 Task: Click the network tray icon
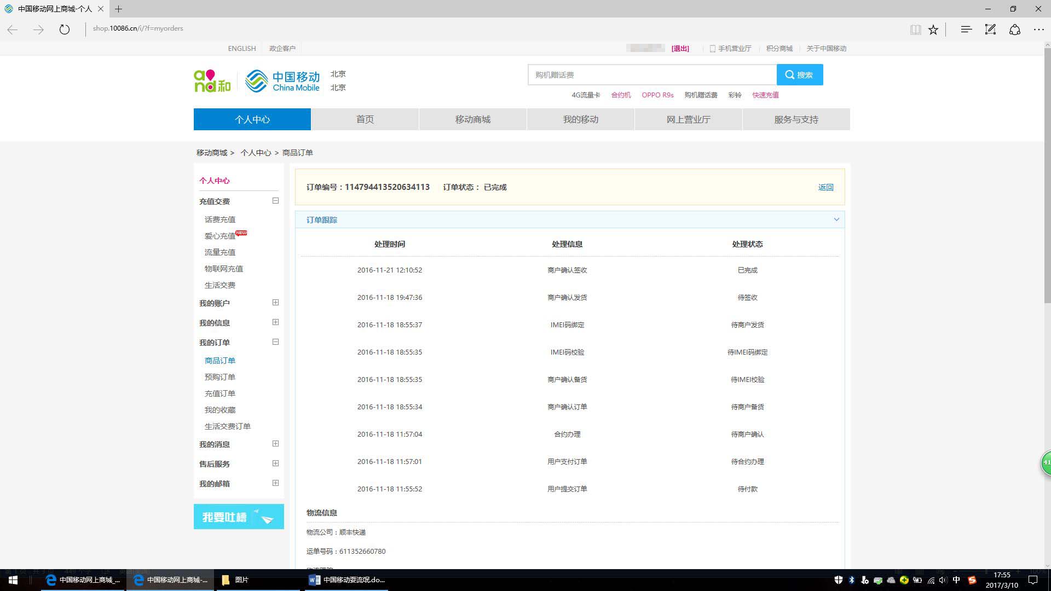(x=931, y=580)
